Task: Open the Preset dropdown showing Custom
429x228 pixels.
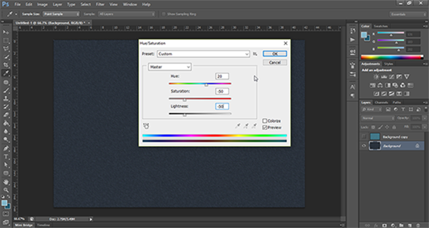Action: pos(203,53)
